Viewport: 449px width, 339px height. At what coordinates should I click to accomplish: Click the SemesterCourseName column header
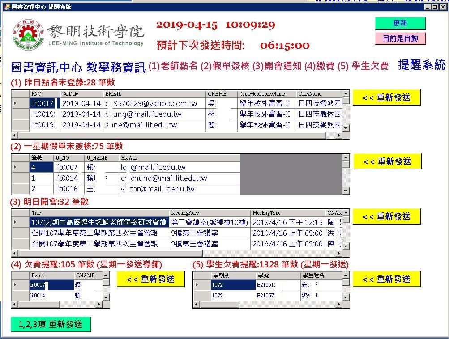(x=266, y=94)
